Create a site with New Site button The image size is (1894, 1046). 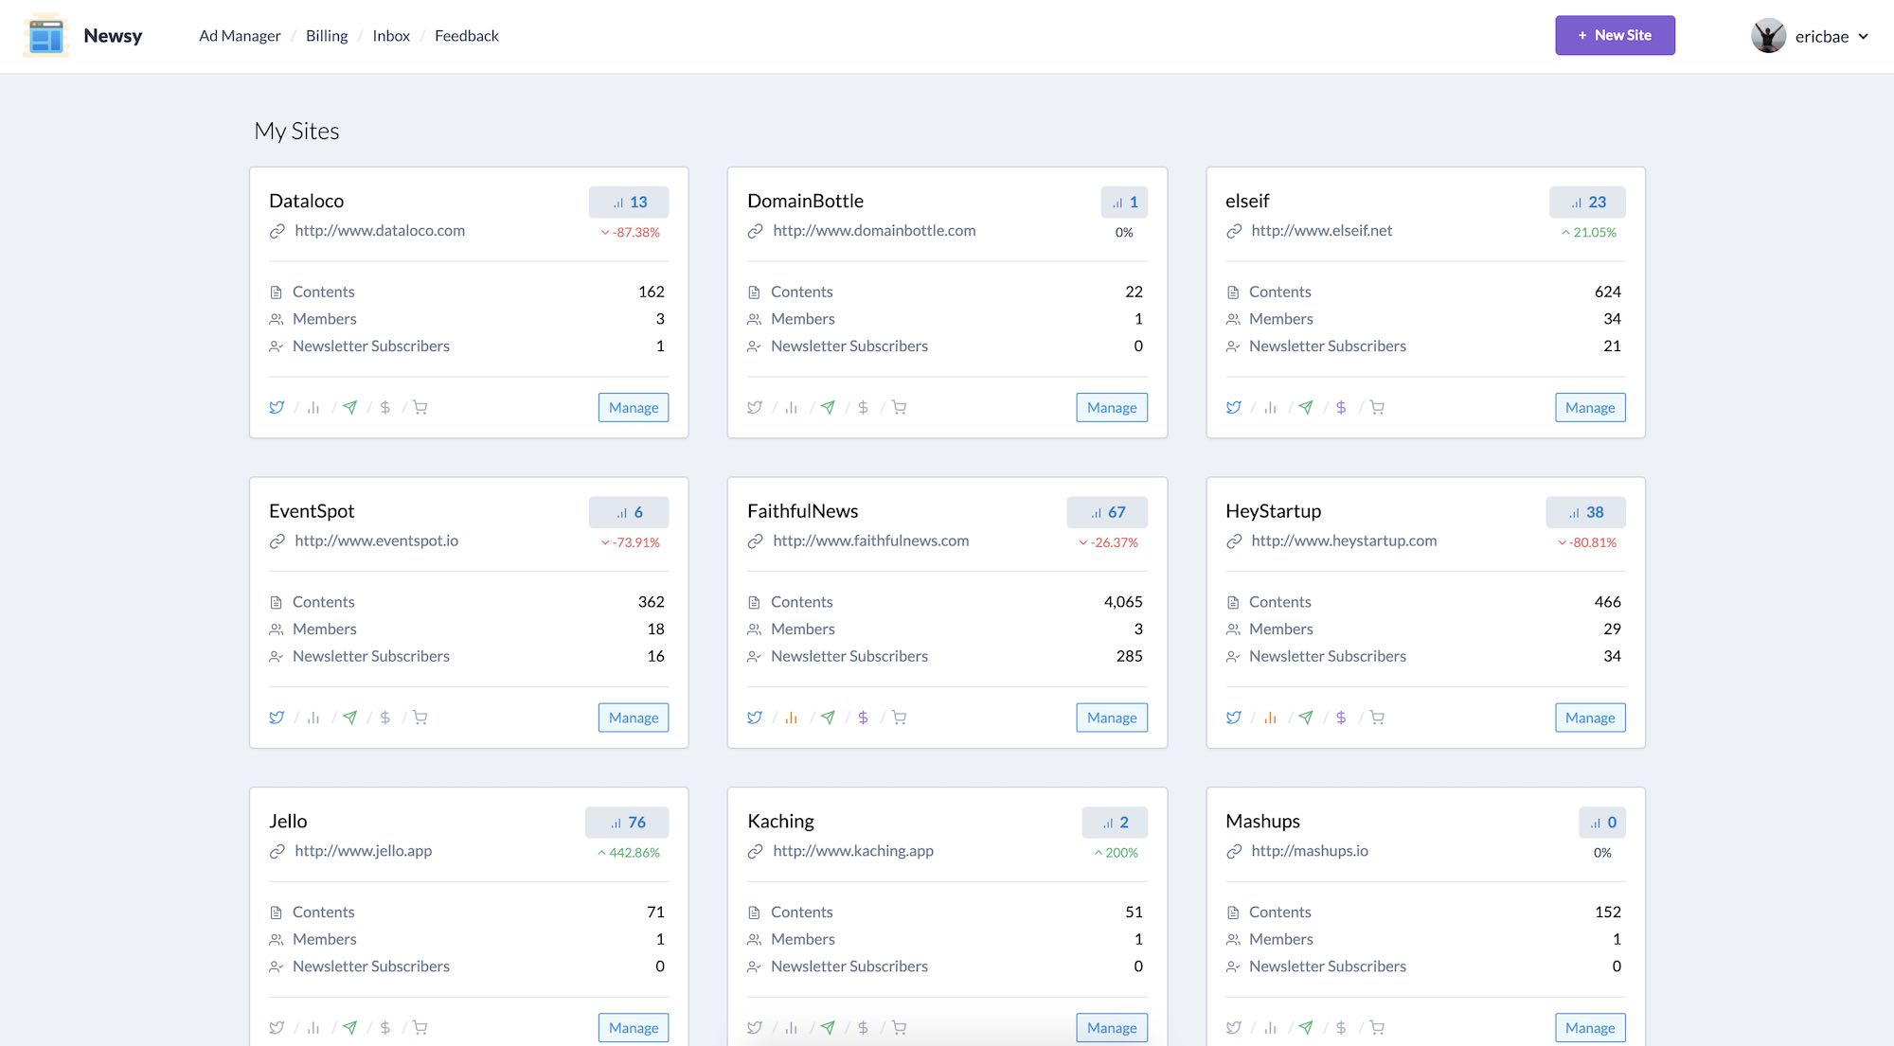pyautogui.click(x=1615, y=35)
